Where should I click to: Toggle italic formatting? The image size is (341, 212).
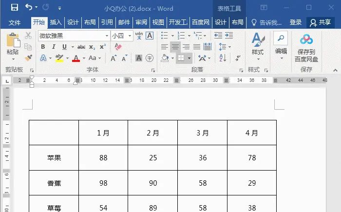[x=54, y=47]
